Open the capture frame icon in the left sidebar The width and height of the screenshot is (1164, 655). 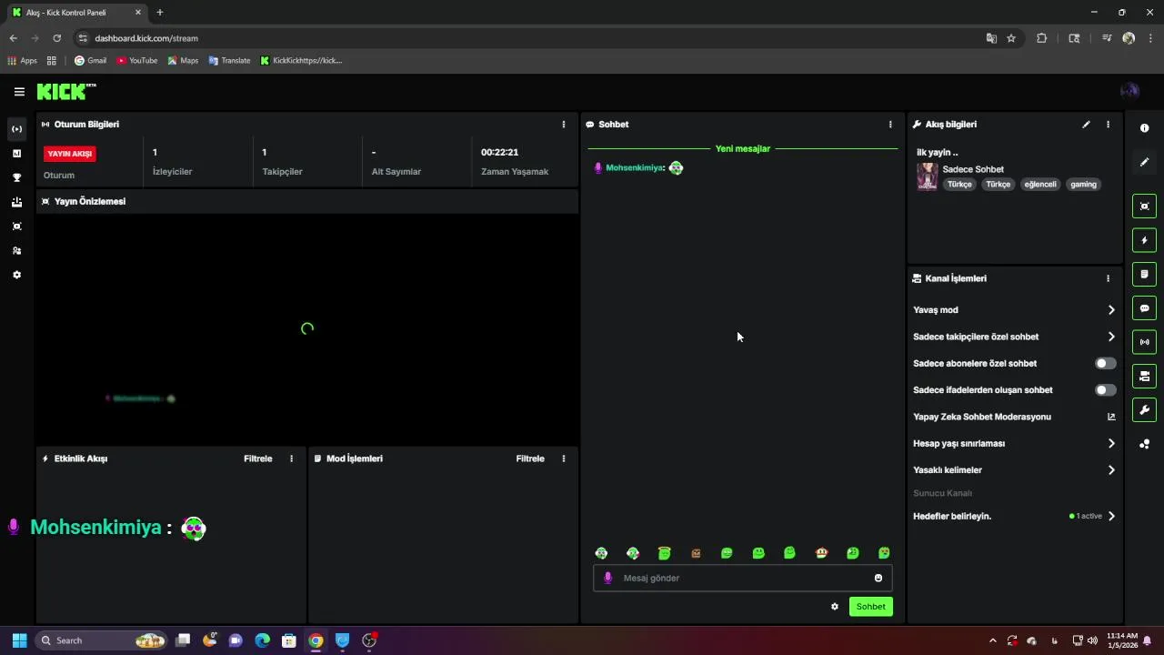pyautogui.click(x=16, y=227)
